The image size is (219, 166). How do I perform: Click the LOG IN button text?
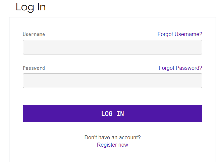(112, 114)
